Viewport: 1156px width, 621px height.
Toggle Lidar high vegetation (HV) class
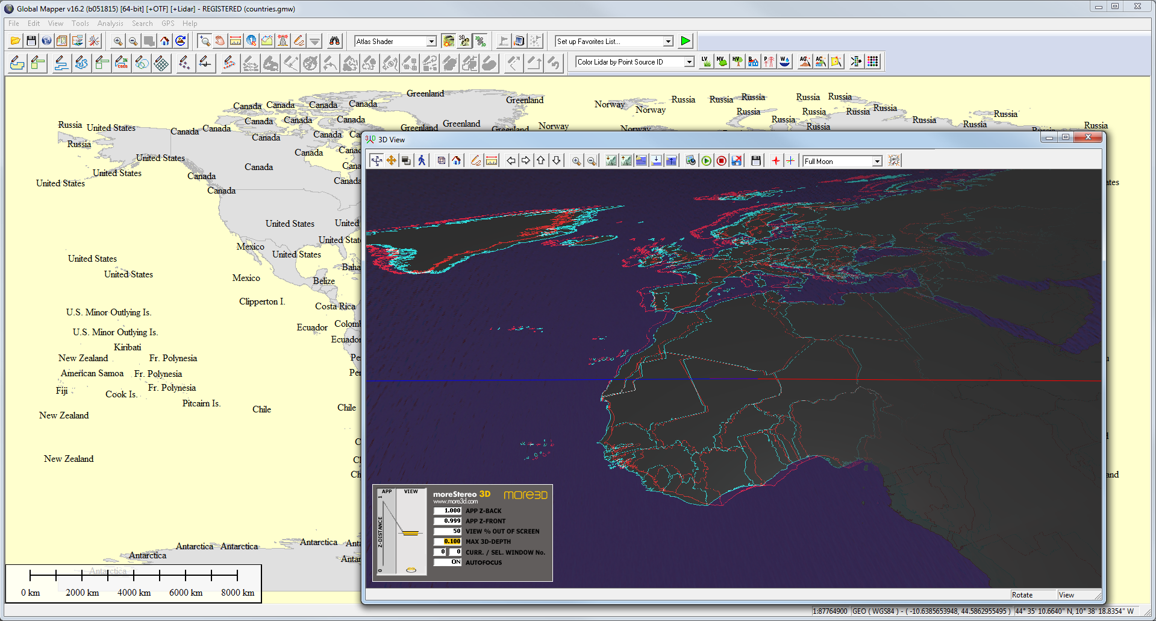[737, 61]
